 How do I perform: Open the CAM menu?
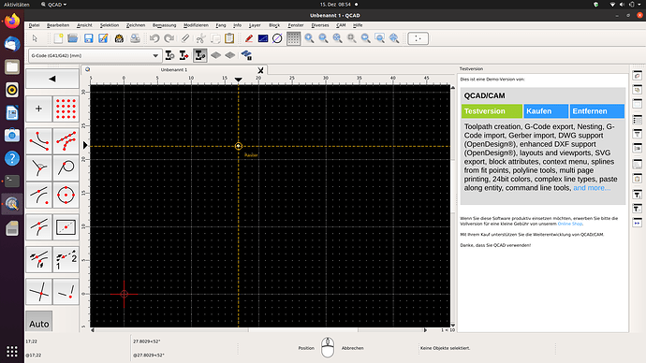(x=341, y=25)
